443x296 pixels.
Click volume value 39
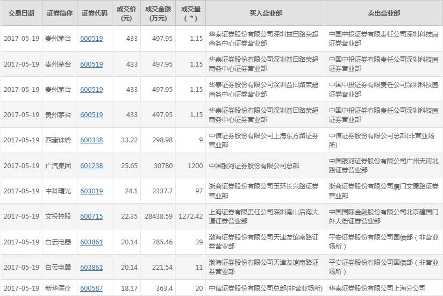(x=199, y=242)
